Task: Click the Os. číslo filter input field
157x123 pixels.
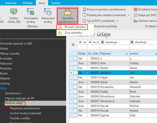Action: 93,47
